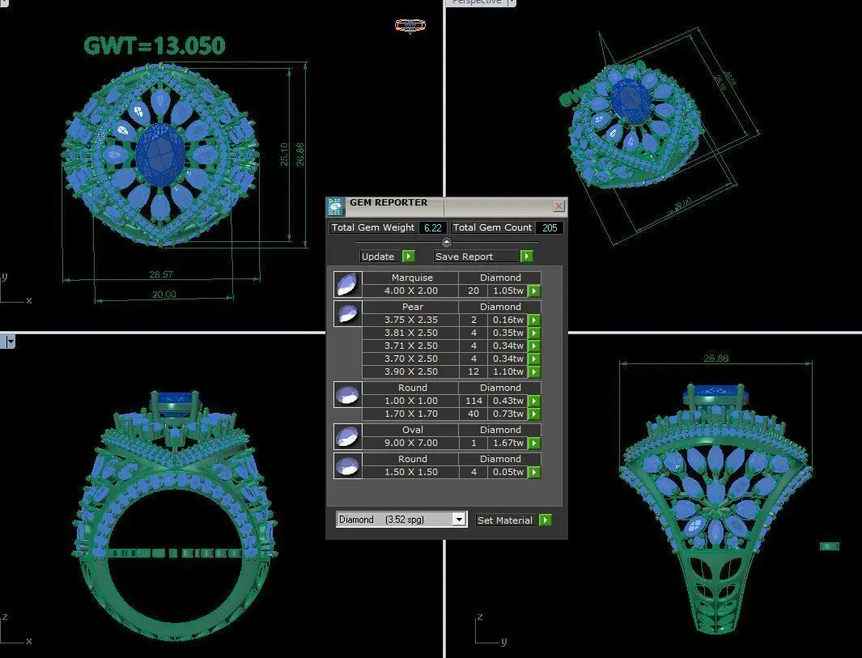Image resolution: width=862 pixels, height=658 pixels.
Task: Click green arrow for 3.71 X 2.50 row
Action: (x=534, y=346)
